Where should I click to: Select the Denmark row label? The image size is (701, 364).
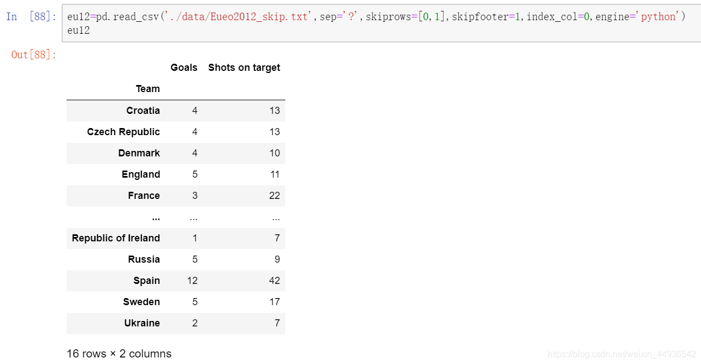pyautogui.click(x=139, y=153)
